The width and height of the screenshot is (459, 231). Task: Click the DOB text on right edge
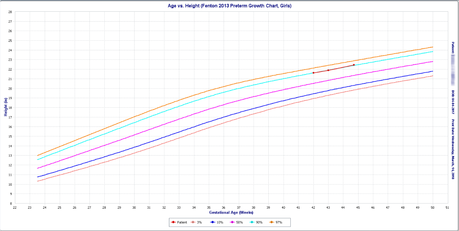pyautogui.click(x=453, y=102)
